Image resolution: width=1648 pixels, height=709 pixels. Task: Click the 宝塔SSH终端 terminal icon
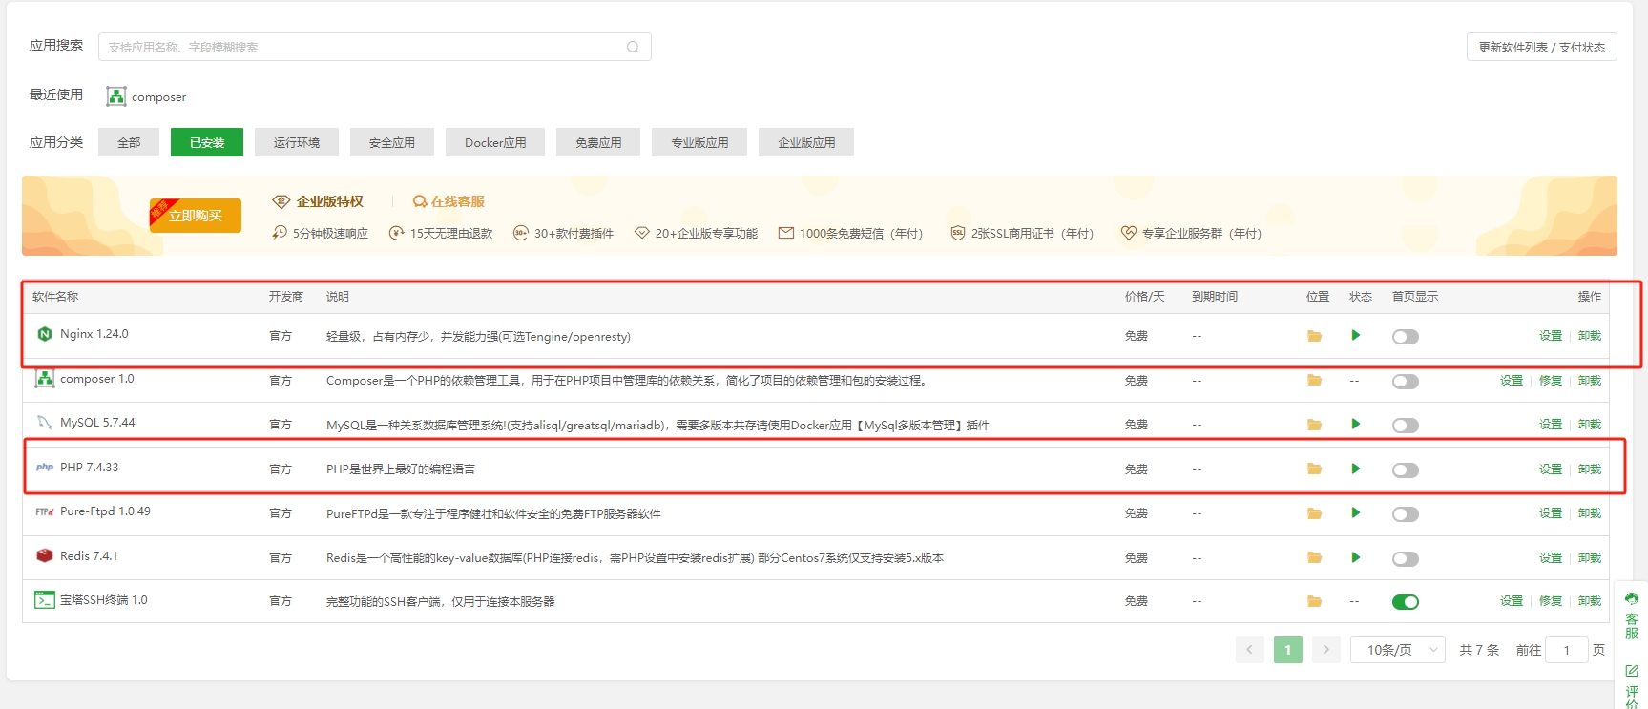point(44,599)
